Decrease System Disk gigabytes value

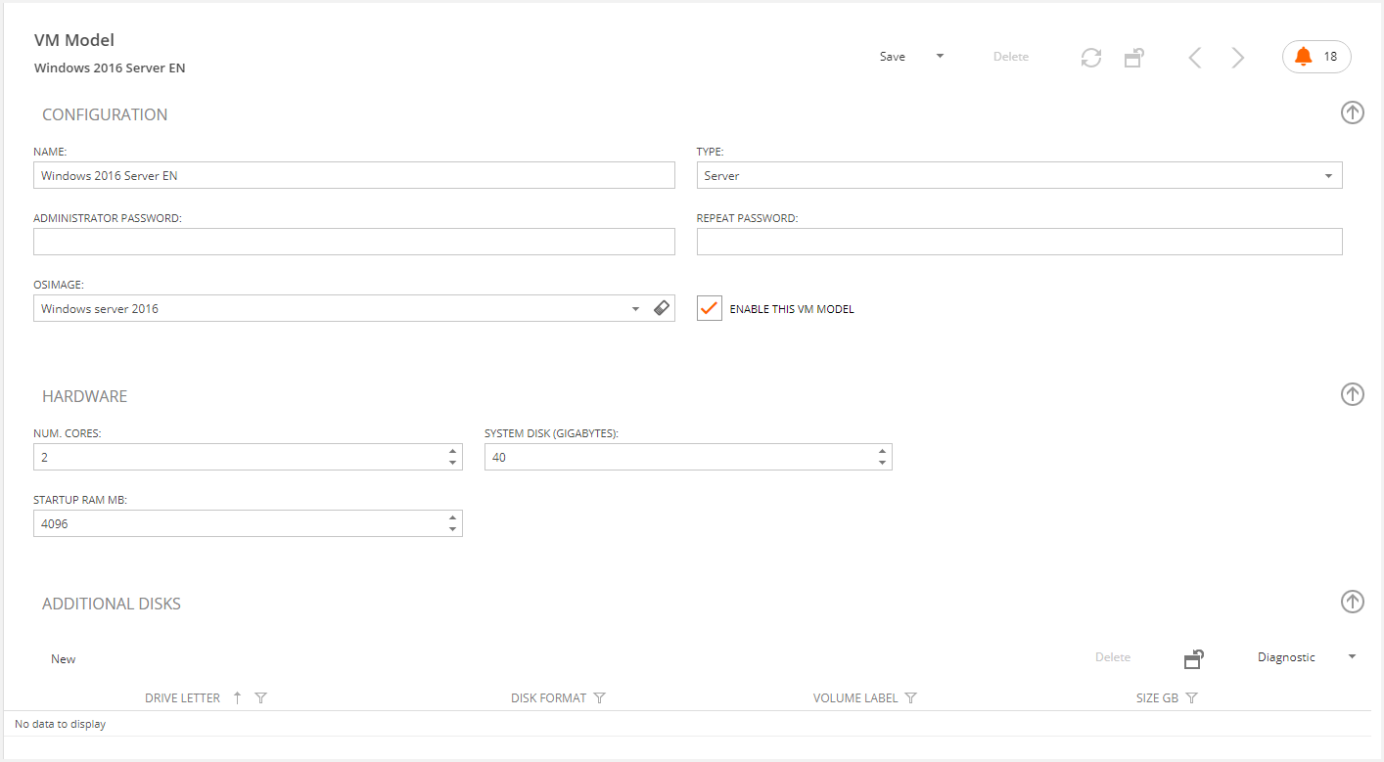coord(882,463)
